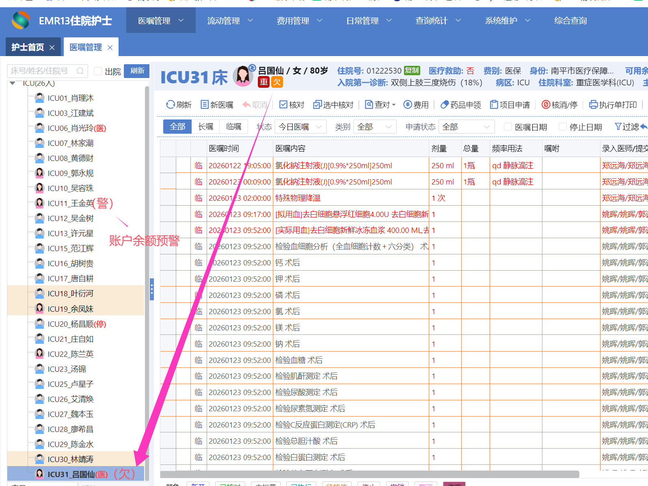Select patient ICU25_卢星子

tap(71, 384)
